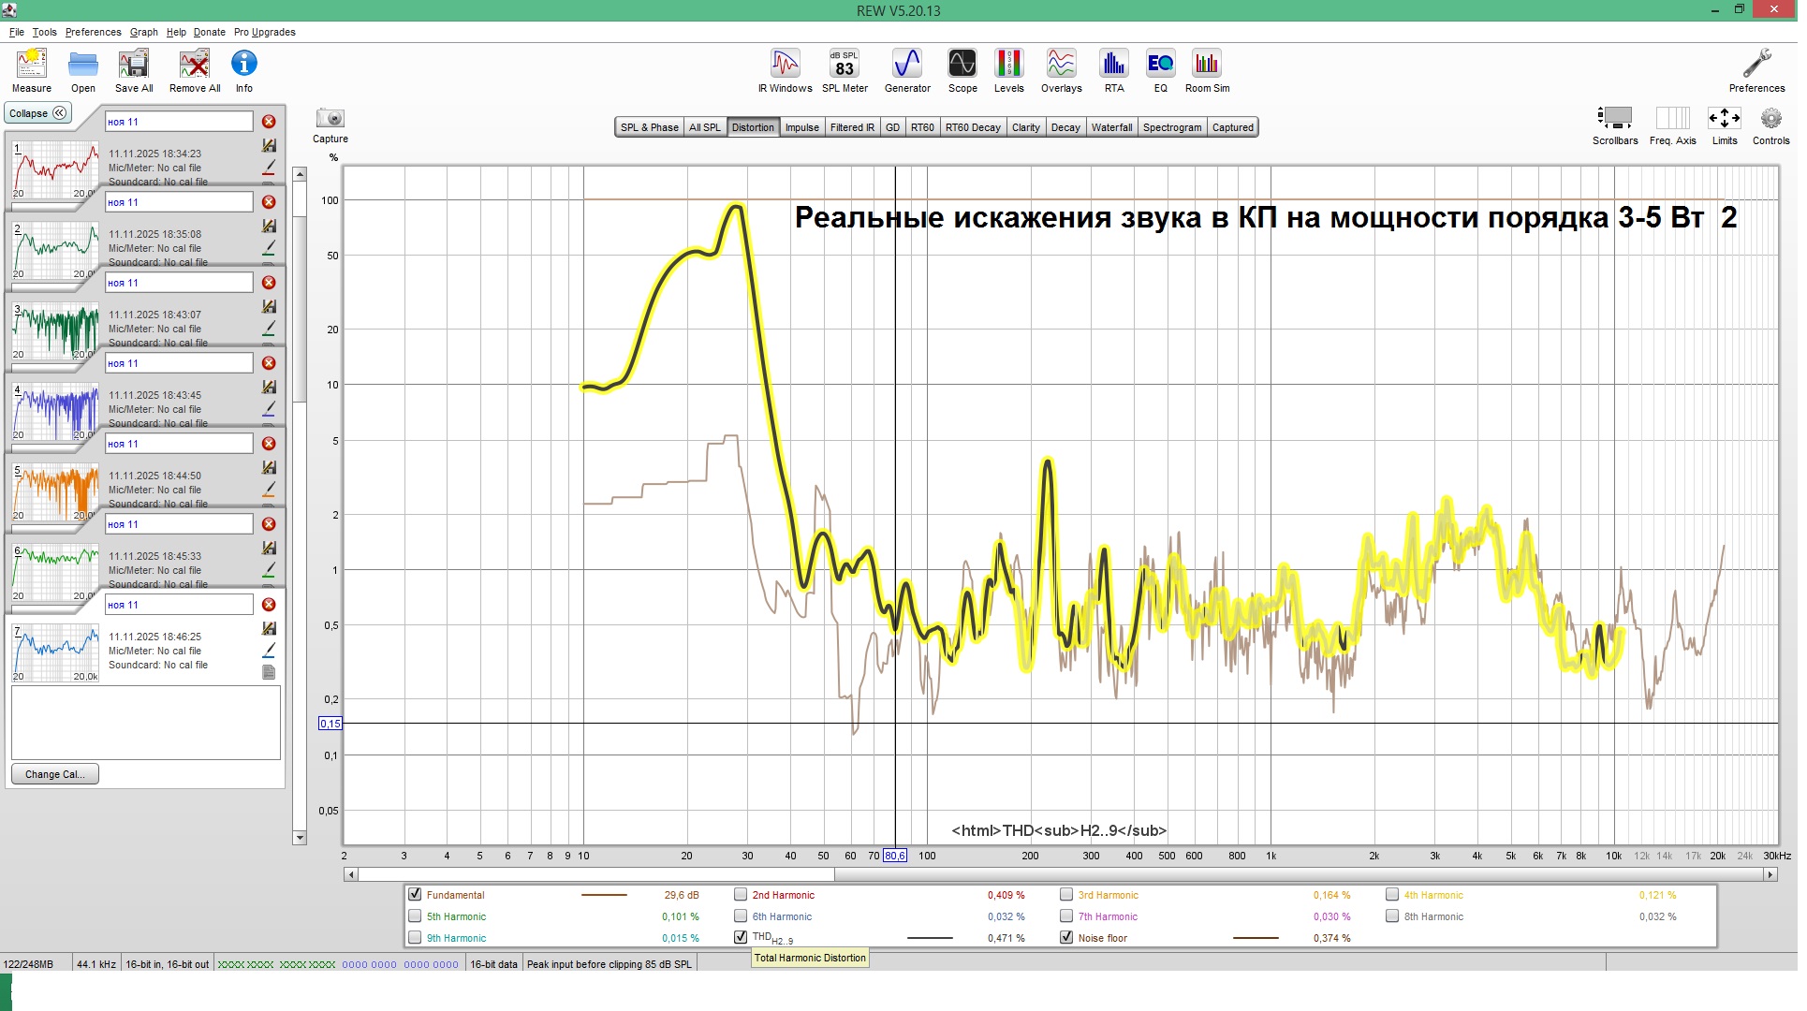Viewport: 1807px width, 1011px height.
Task: Select the seventh measurement thumbnail
Action: tap(55, 652)
